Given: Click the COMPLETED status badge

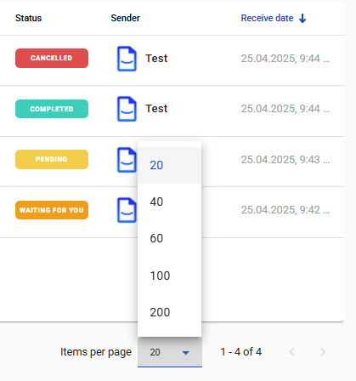Looking at the screenshot, I should click(x=52, y=109).
